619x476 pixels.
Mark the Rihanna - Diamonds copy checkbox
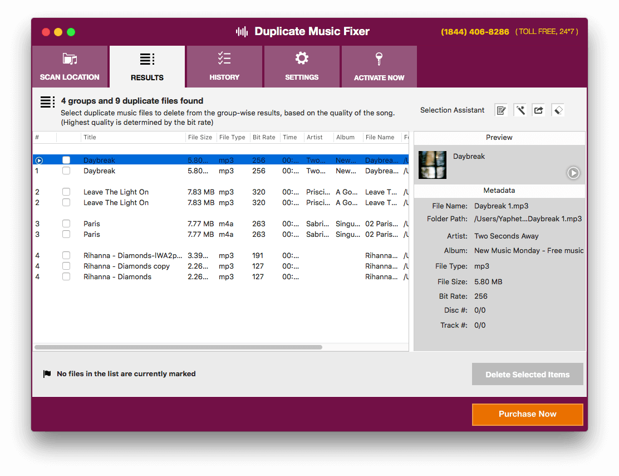tap(66, 266)
